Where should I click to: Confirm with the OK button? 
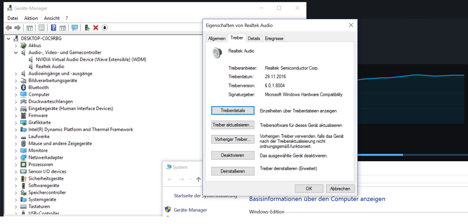tap(309, 189)
